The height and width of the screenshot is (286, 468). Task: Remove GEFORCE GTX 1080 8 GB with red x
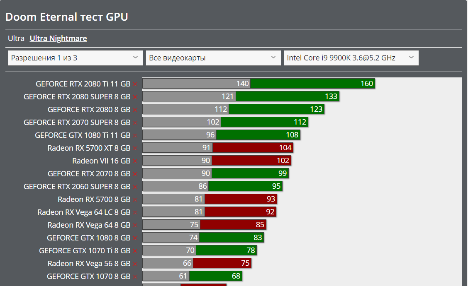coord(135,238)
